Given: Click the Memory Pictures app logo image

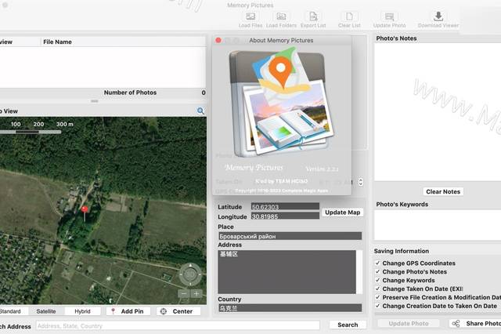Looking at the screenshot, I should coord(282,103).
